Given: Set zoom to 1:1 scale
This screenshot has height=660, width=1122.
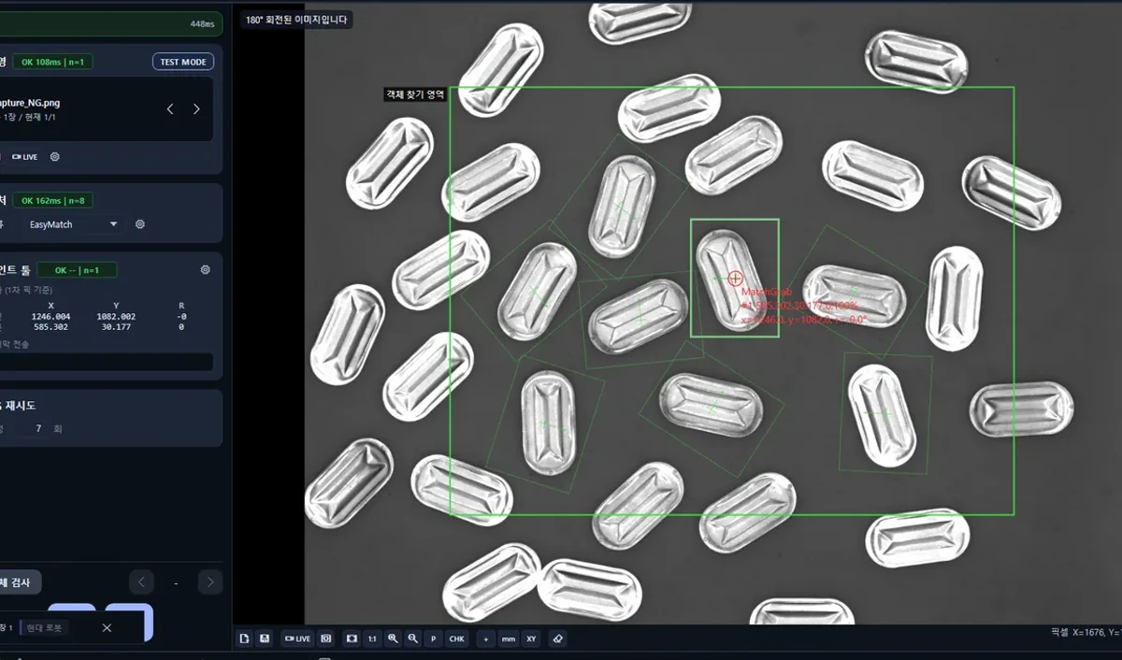Looking at the screenshot, I should 372,638.
